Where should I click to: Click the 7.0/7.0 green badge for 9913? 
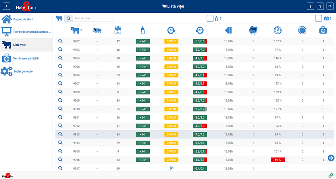tap(200, 134)
